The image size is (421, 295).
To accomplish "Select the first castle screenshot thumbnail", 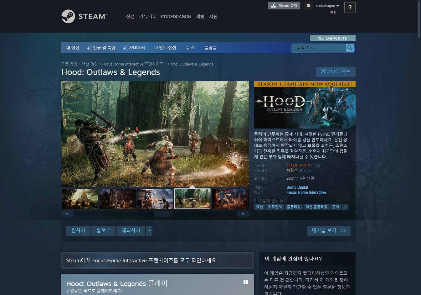I will pyautogui.click(x=80, y=199).
